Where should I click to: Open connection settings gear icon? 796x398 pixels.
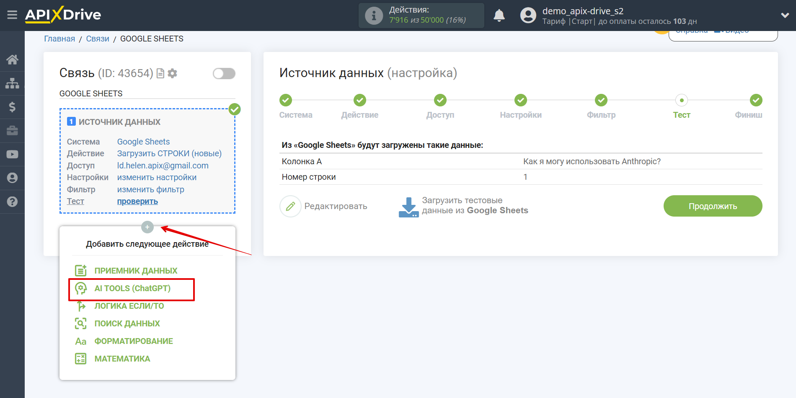click(172, 73)
